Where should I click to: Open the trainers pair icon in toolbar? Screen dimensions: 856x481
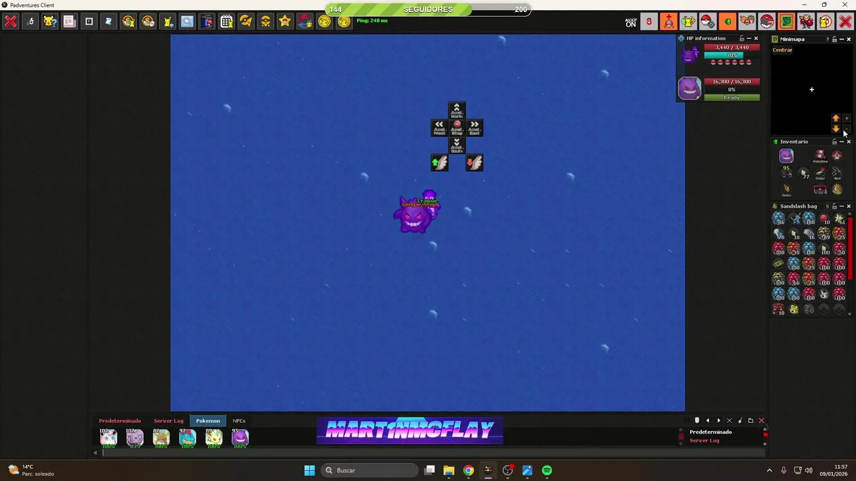coord(747,21)
